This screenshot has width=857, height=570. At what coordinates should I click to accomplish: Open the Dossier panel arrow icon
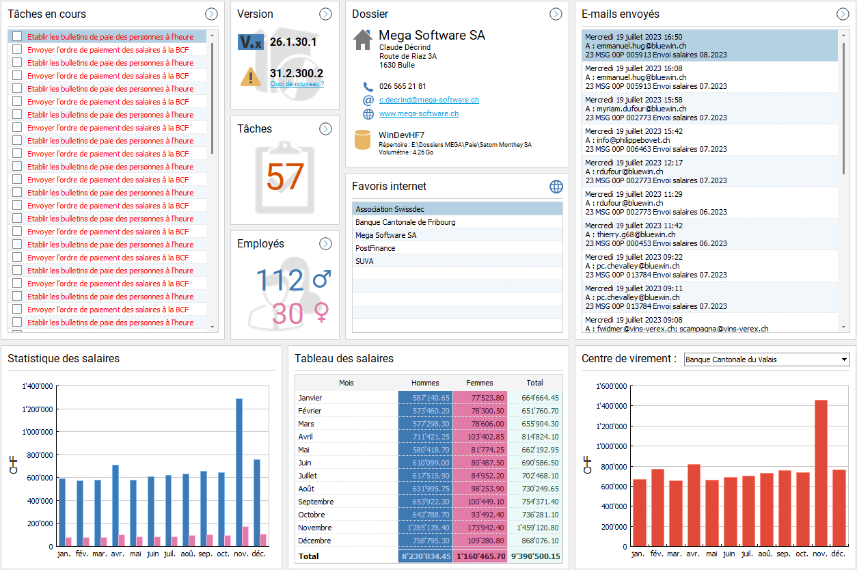click(556, 14)
